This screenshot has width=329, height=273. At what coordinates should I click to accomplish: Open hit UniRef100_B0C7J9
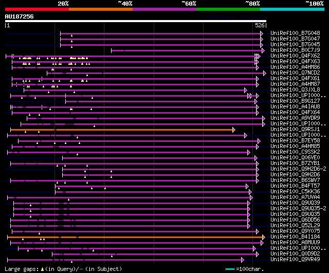tap(295, 50)
